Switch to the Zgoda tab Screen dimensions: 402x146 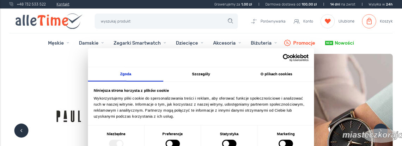point(126,74)
